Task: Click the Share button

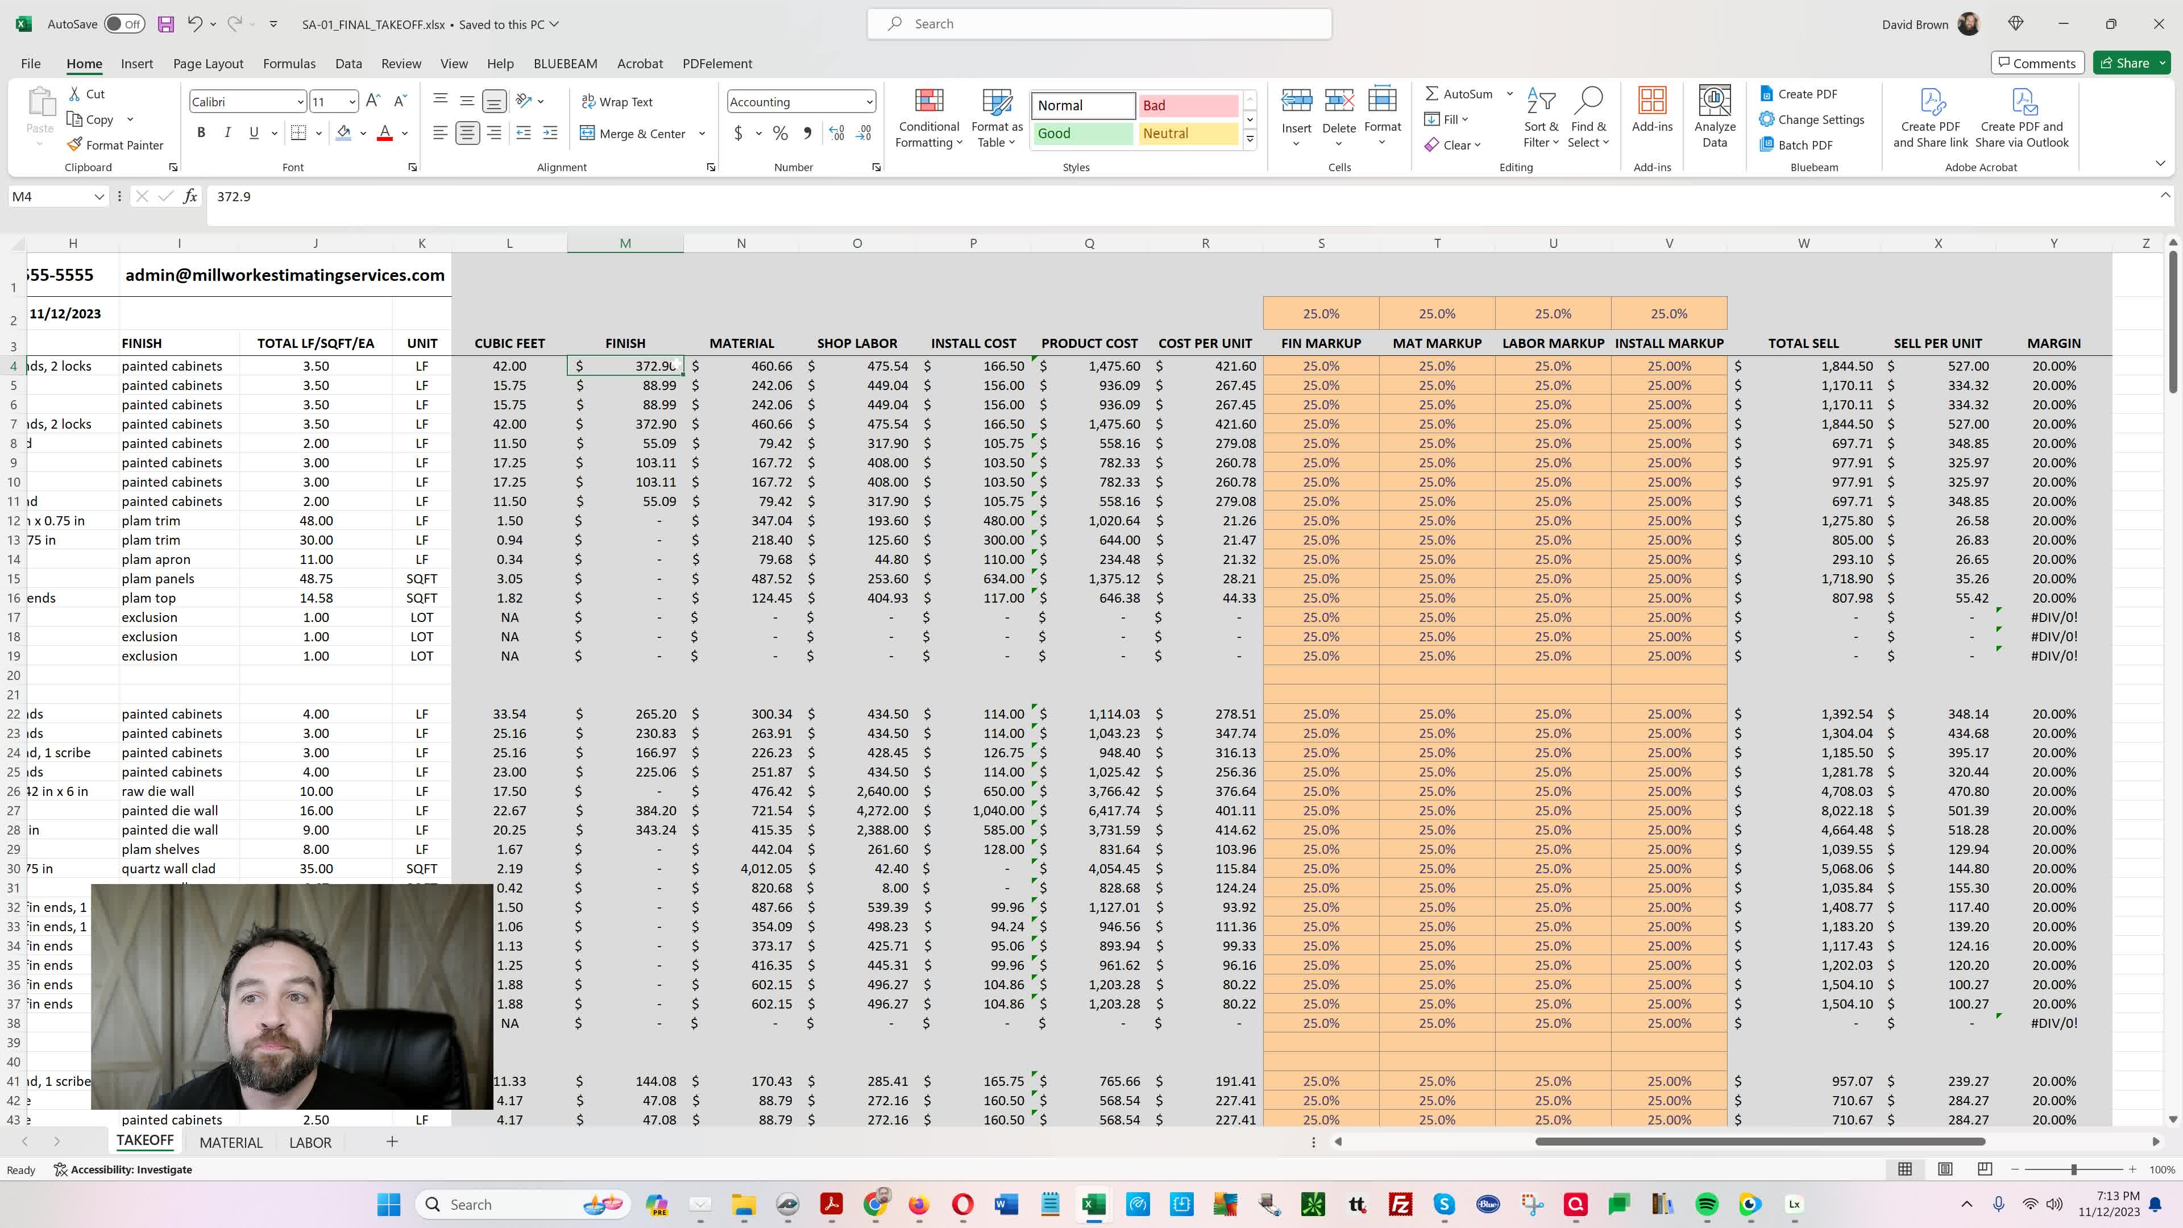Action: tap(2126, 63)
